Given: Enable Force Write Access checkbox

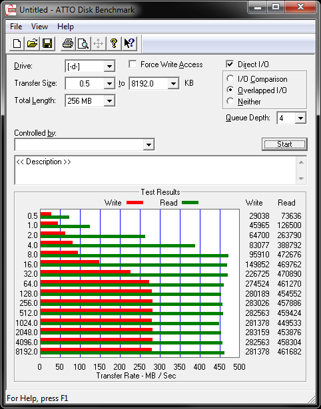Looking at the screenshot, I should click(x=133, y=64).
